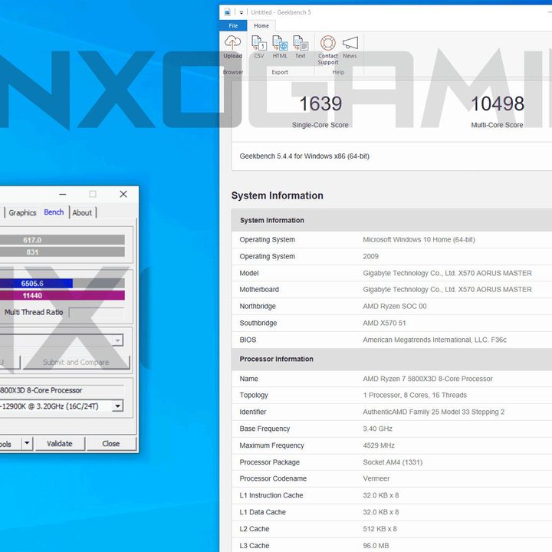Viewport: 552px width, 552px height.
Task: Expand reference processor 12900K dropdown
Action: pos(117,406)
